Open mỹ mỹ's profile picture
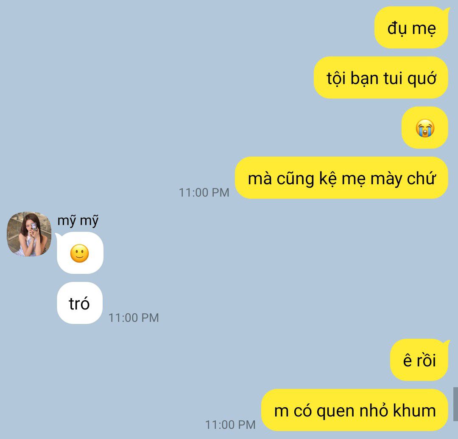The height and width of the screenshot is (439, 458). pyautogui.click(x=29, y=234)
